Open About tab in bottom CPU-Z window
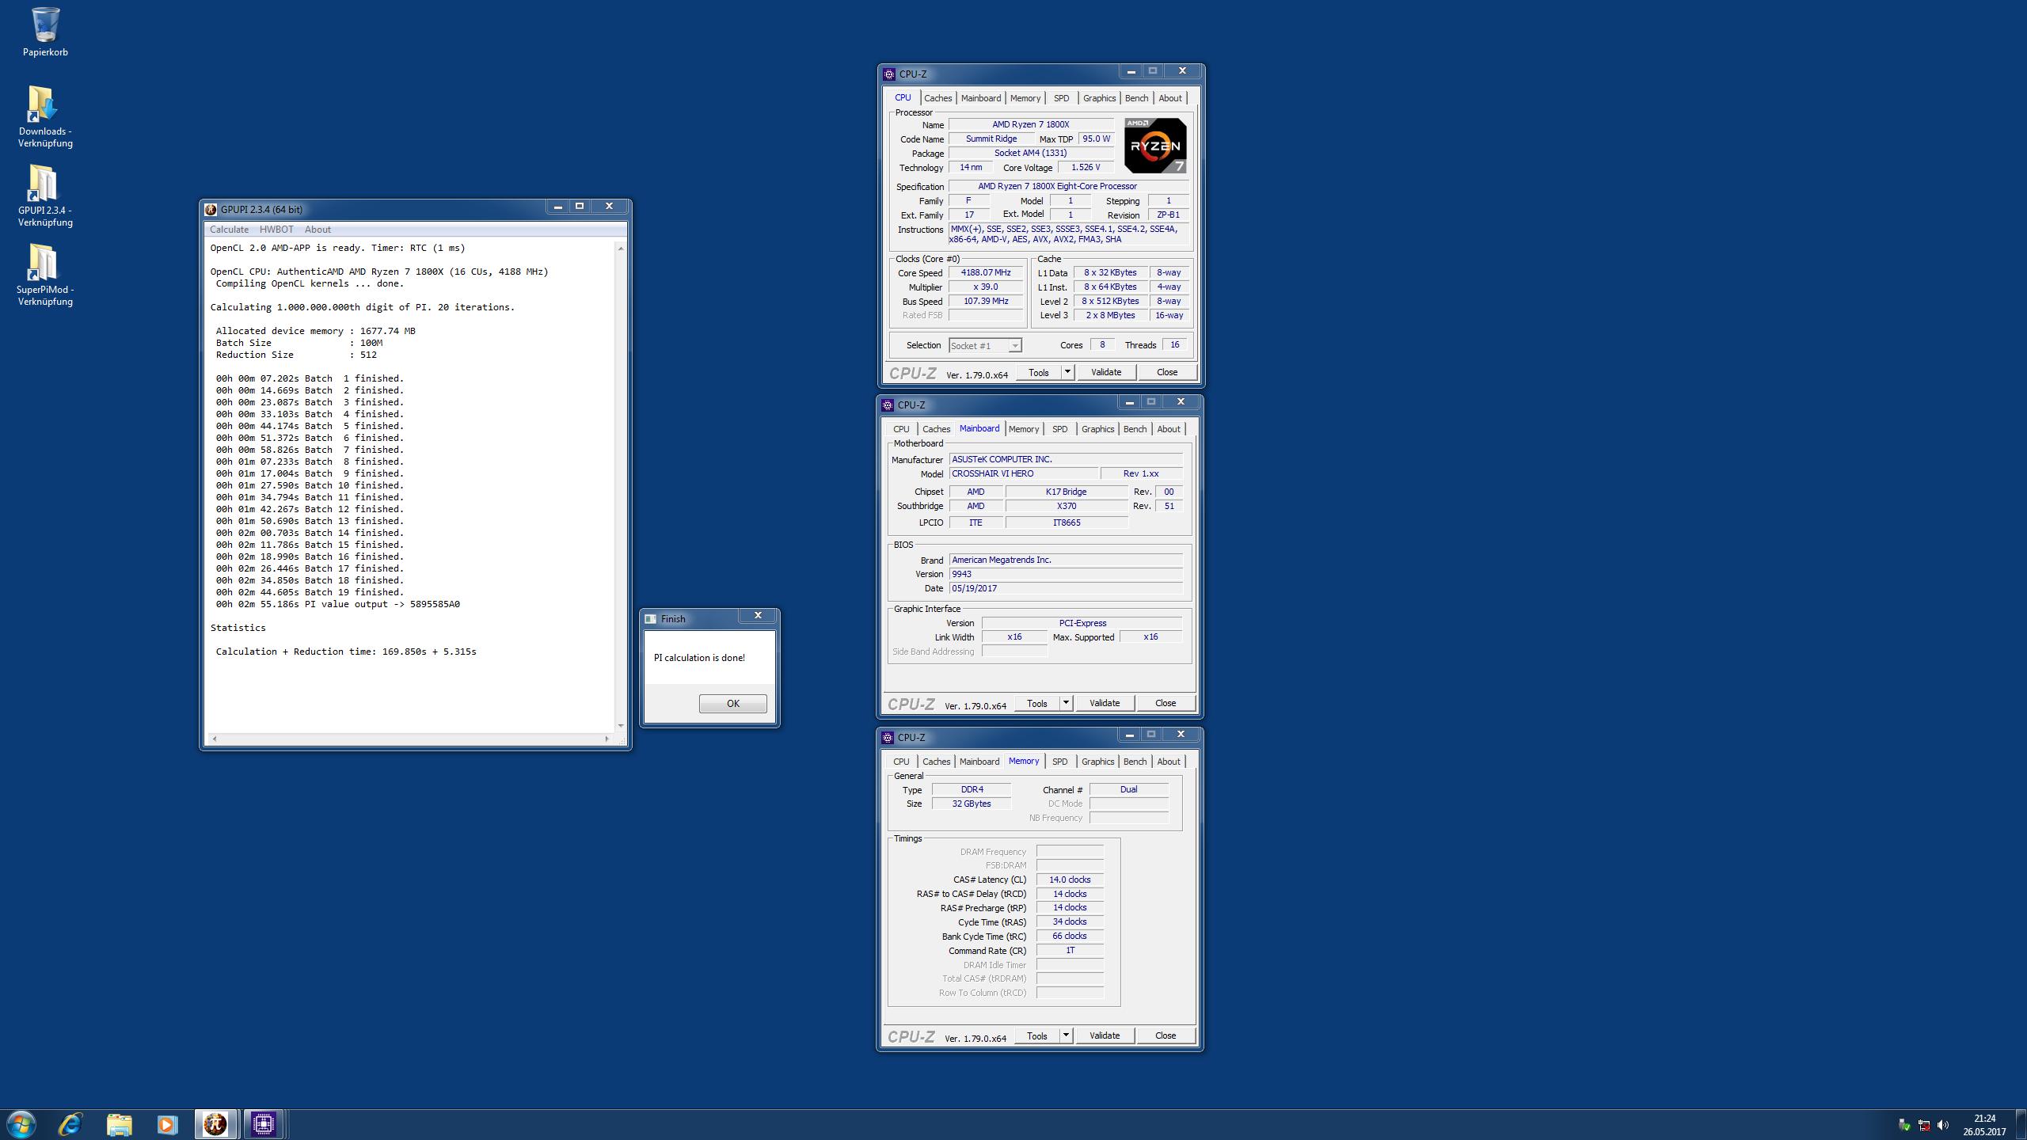This screenshot has height=1140, width=2027. [1168, 762]
